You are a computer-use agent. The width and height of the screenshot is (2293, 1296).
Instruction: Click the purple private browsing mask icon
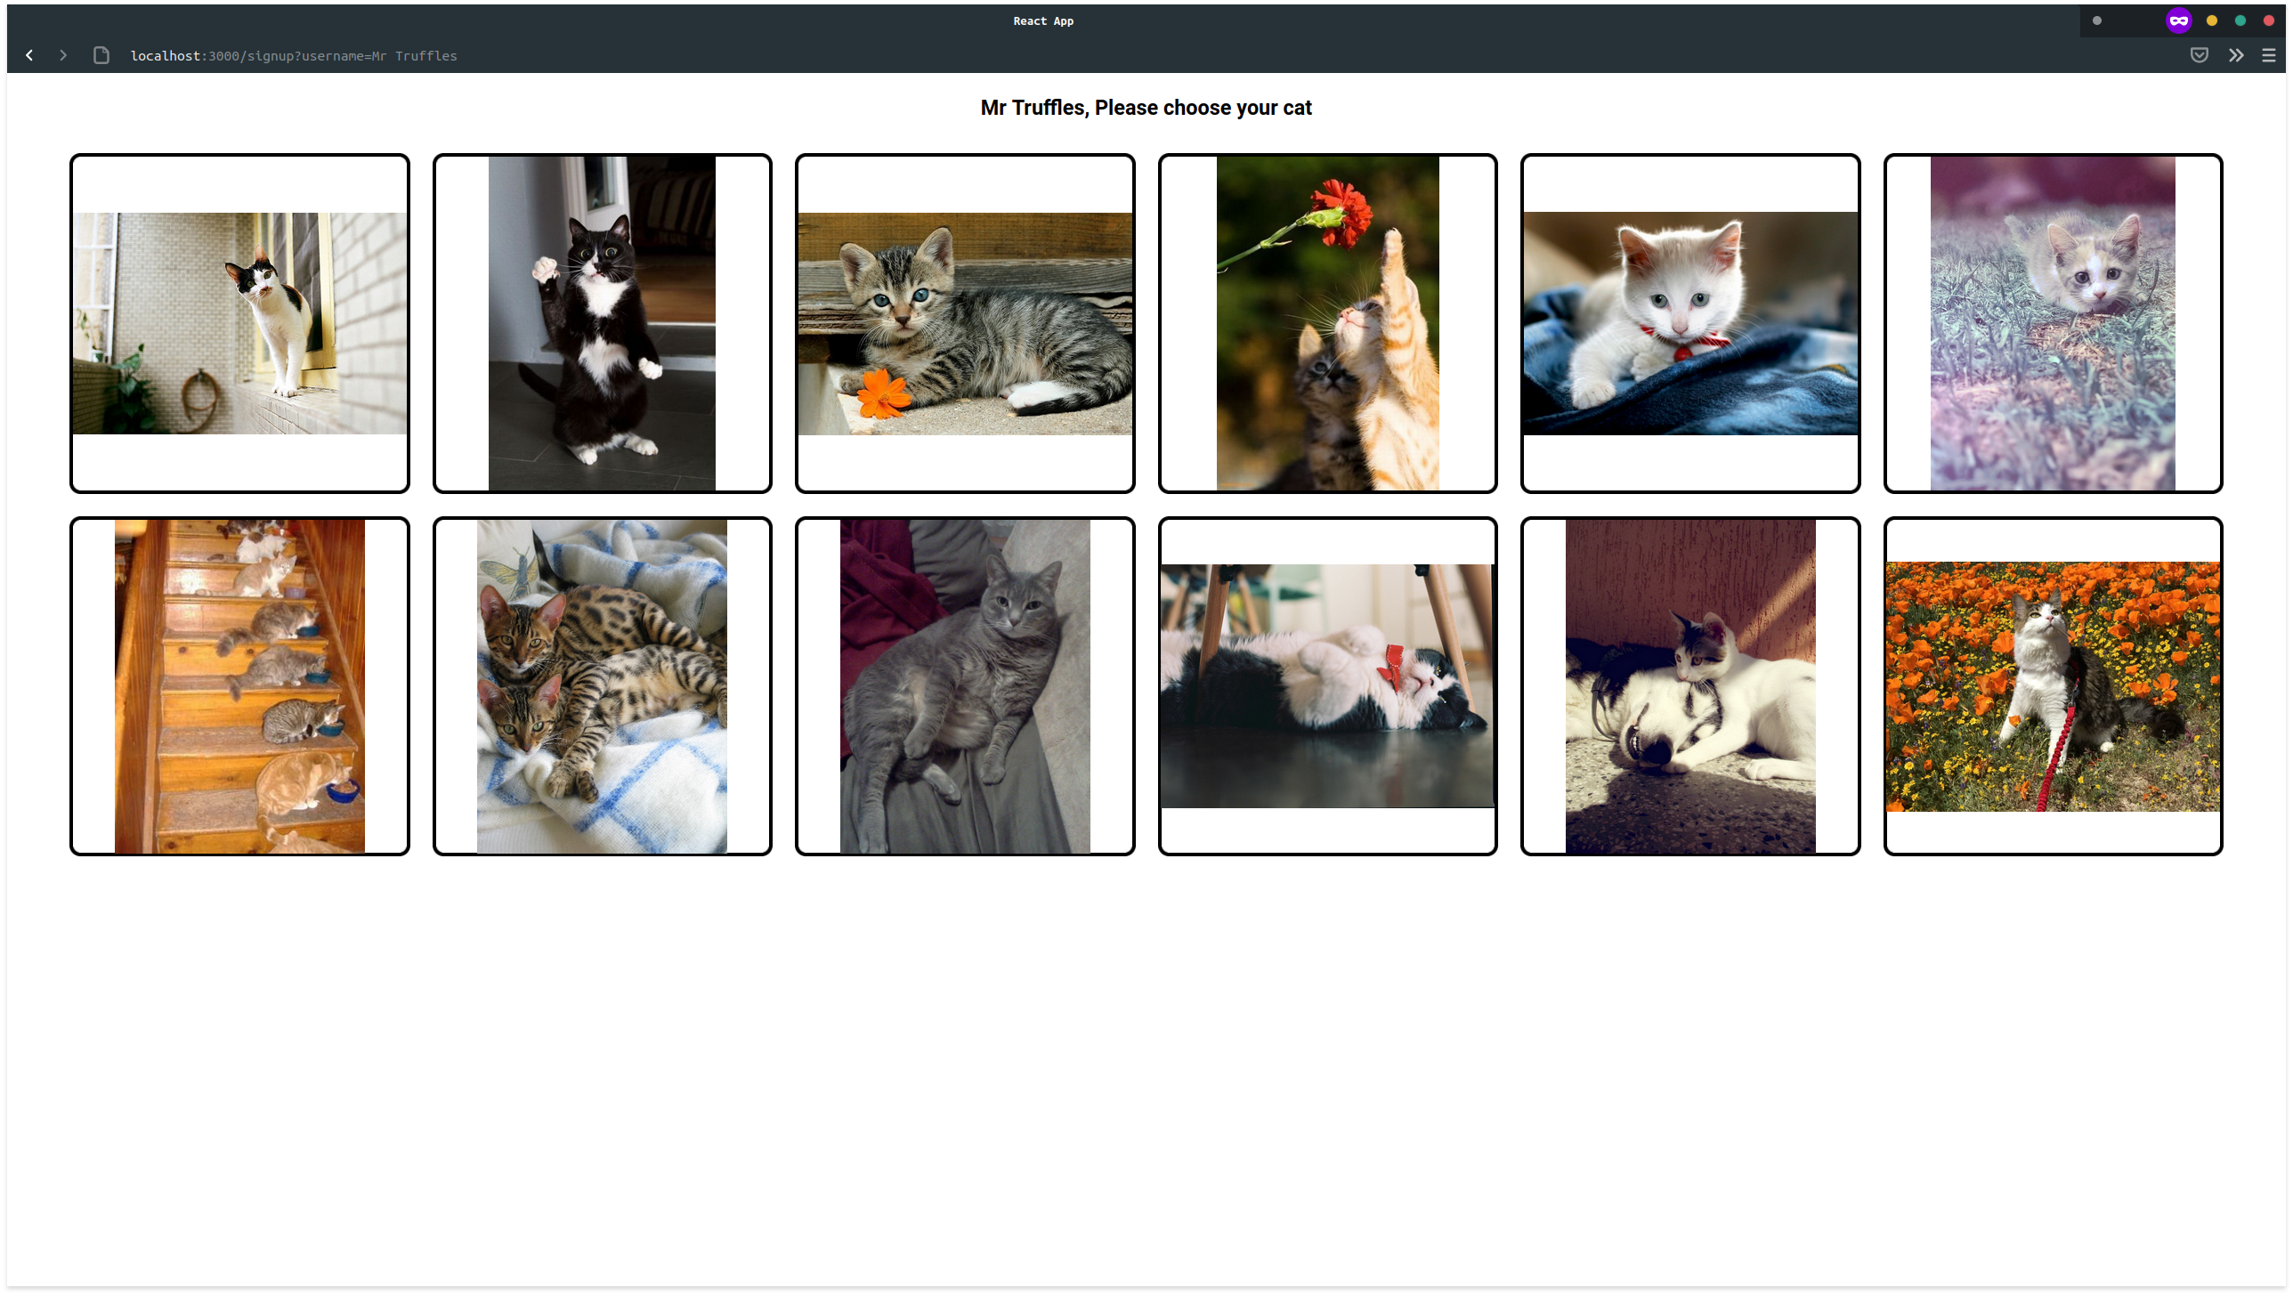click(2178, 20)
